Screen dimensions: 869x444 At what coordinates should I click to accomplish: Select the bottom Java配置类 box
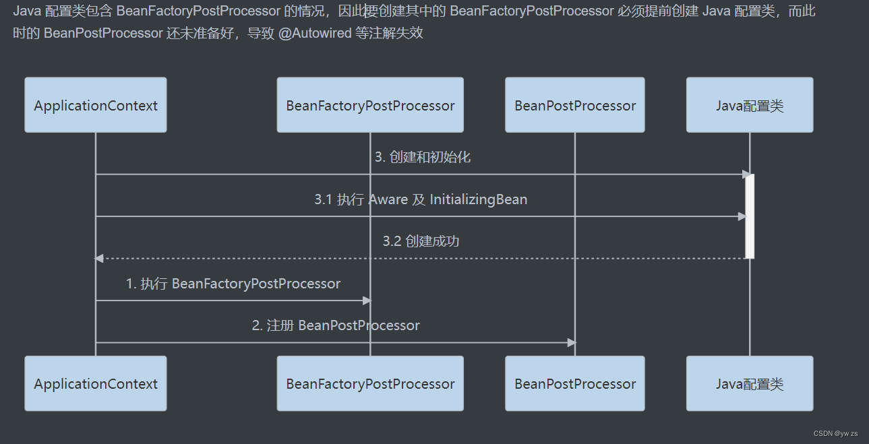[x=749, y=383]
